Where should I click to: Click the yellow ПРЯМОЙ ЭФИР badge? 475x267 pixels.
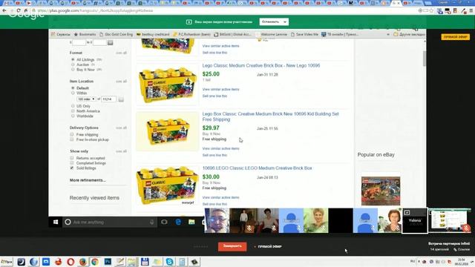click(455, 37)
